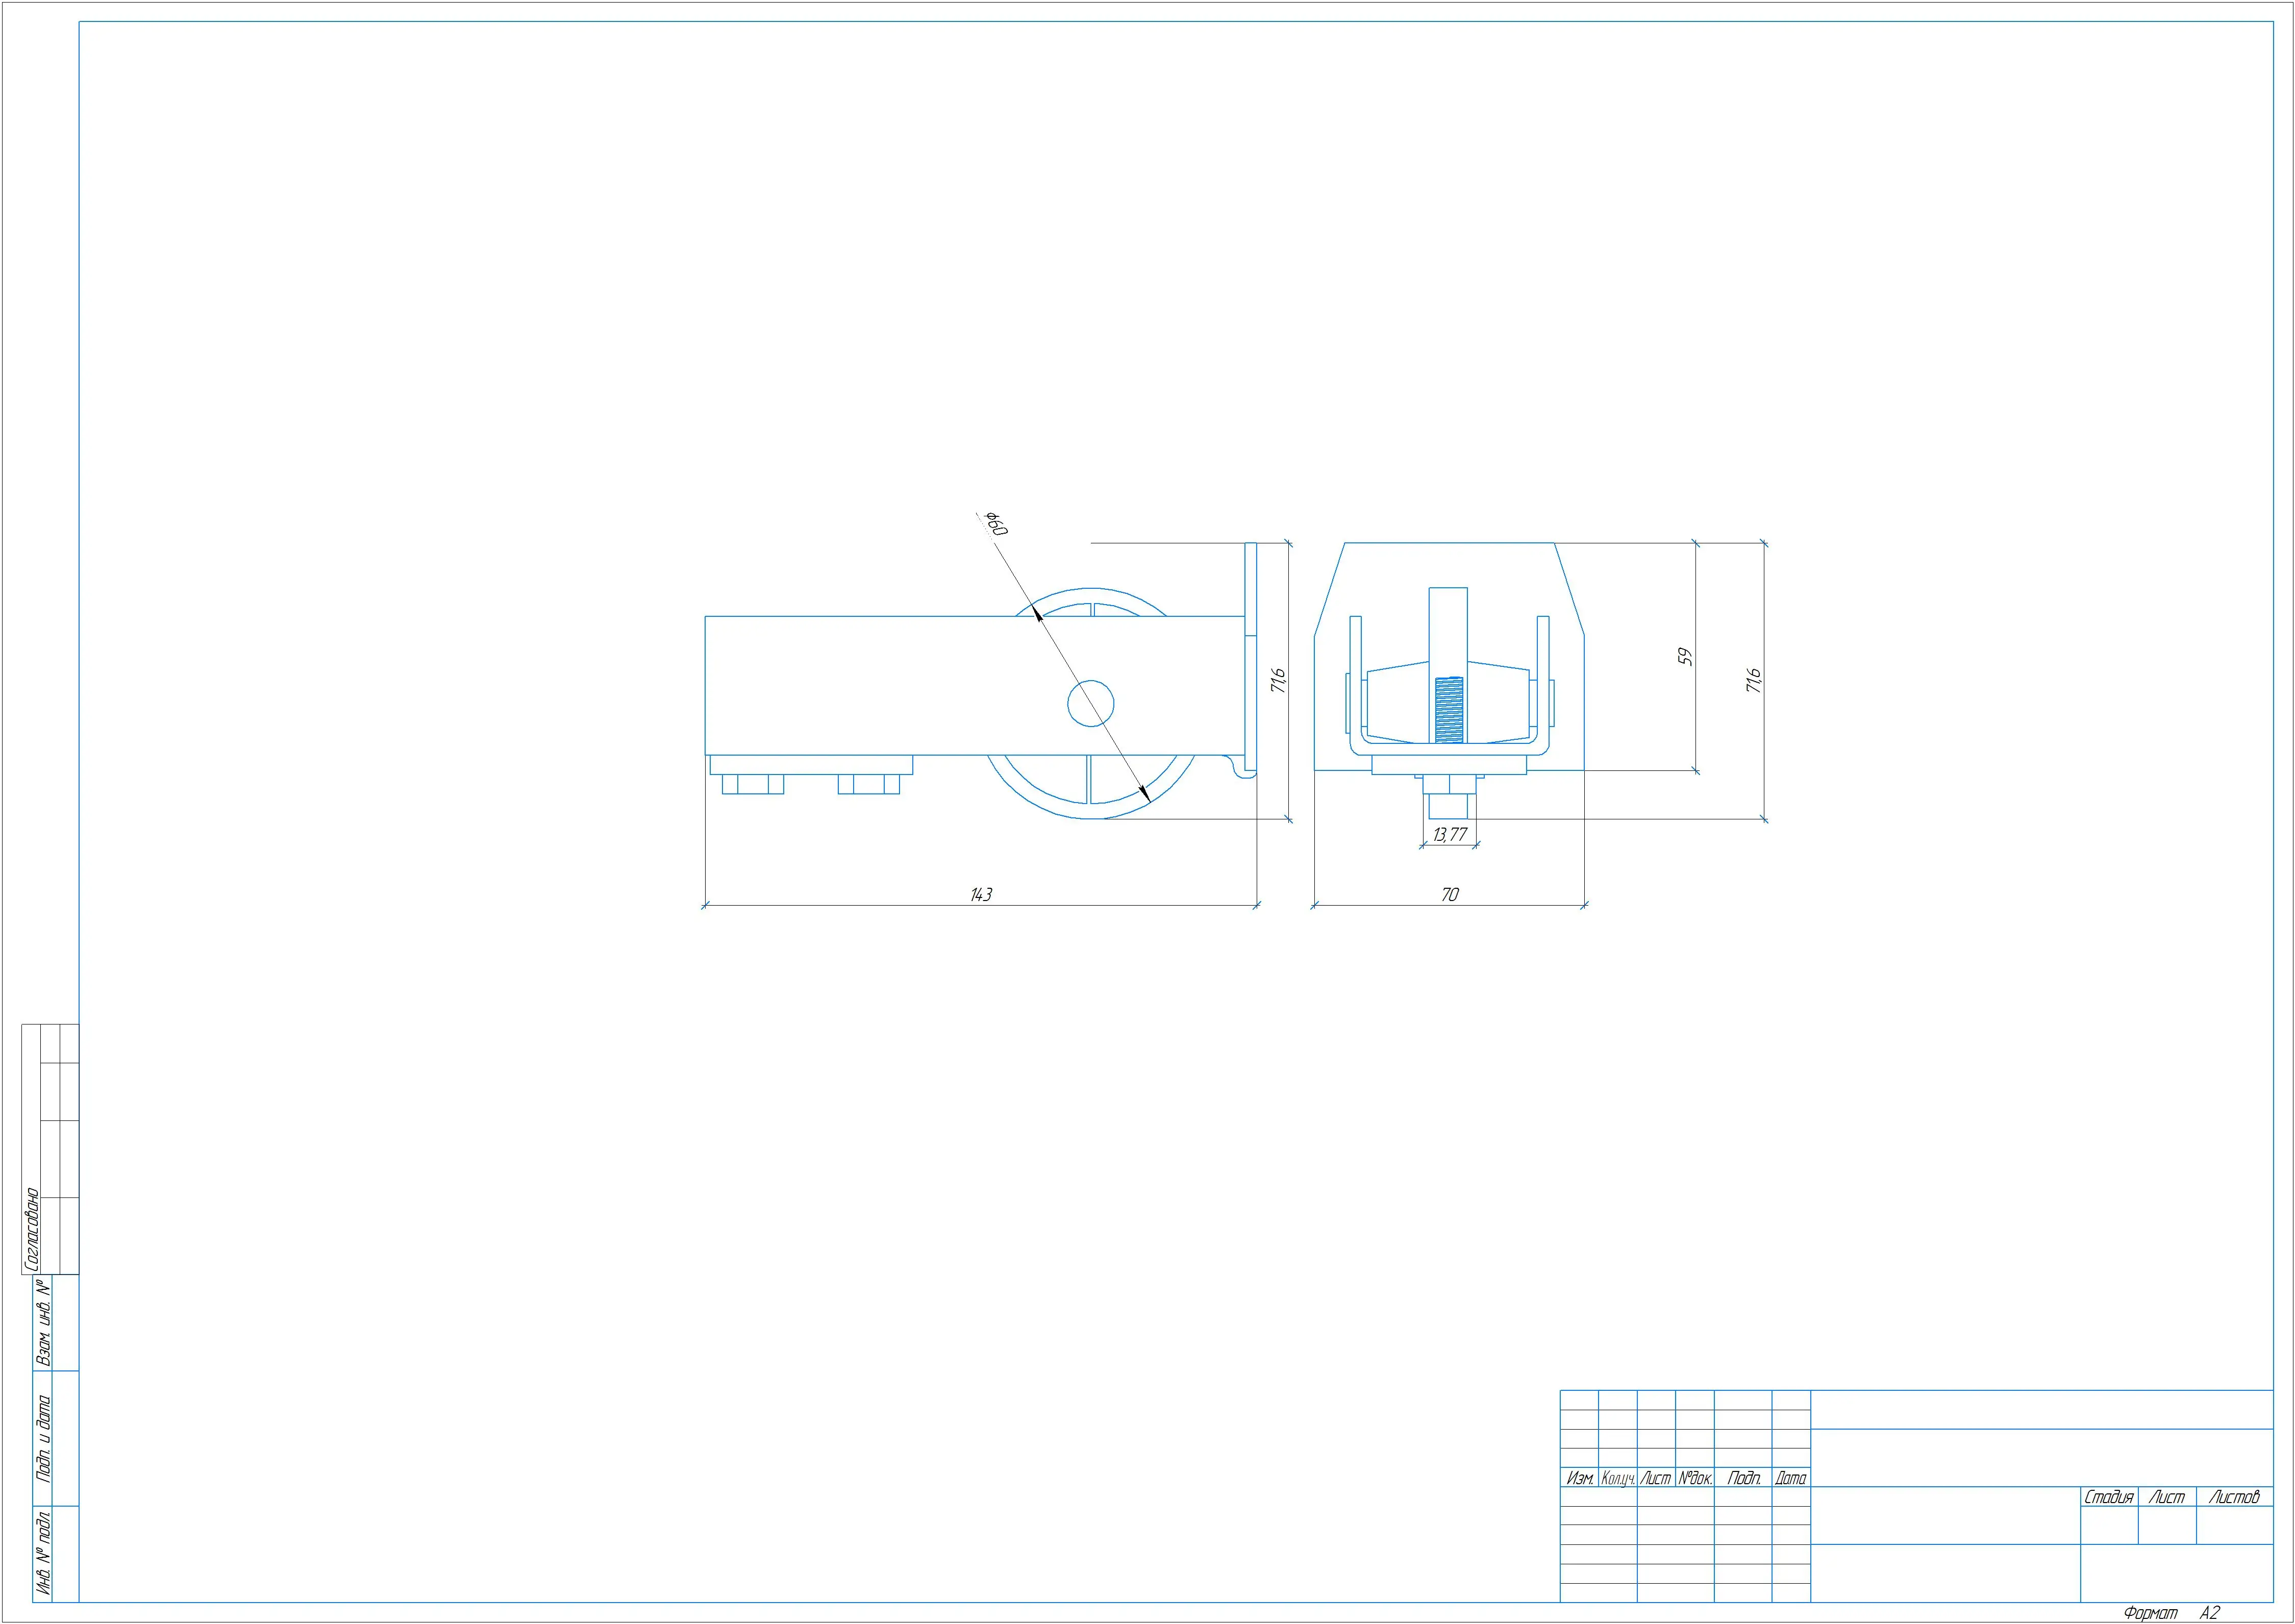Viewport: 2295px width, 1624px height.
Task: Click the small circular hole in side view
Action: coord(1091,704)
